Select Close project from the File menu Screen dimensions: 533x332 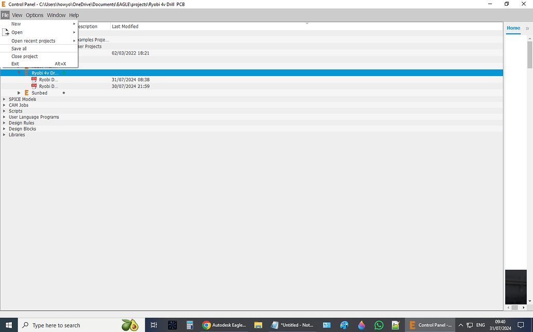point(24,56)
